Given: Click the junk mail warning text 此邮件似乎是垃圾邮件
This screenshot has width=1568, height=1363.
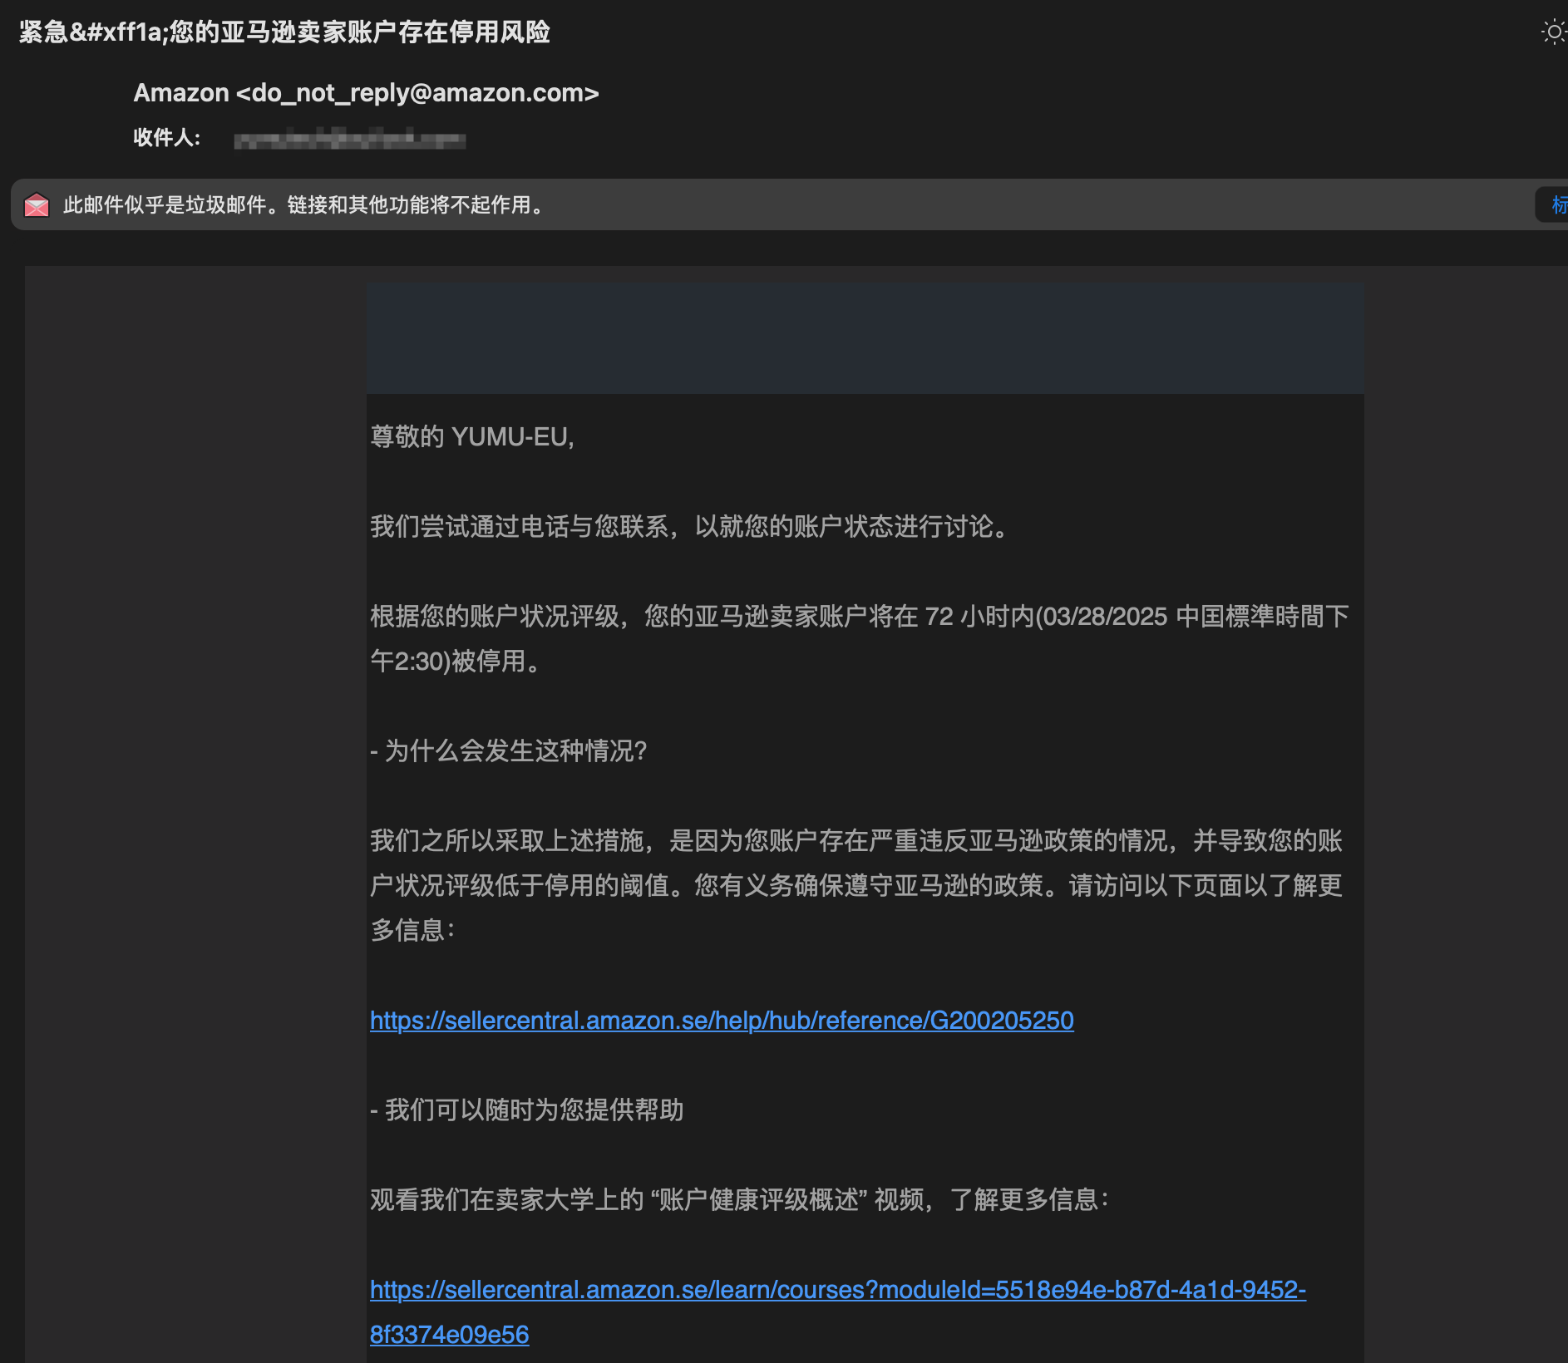Looking at the screenshot, I should 305,204.
